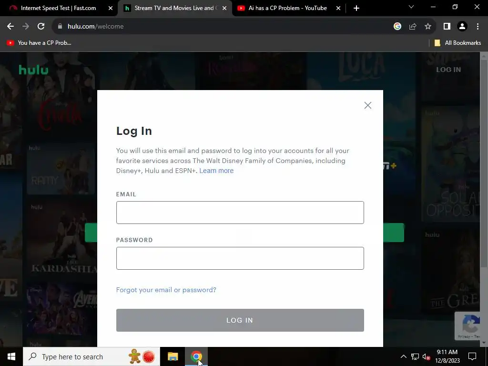The image size is (488, 366).
Task: Click LOG IN text in Hulu header
Action: (448, 70)
